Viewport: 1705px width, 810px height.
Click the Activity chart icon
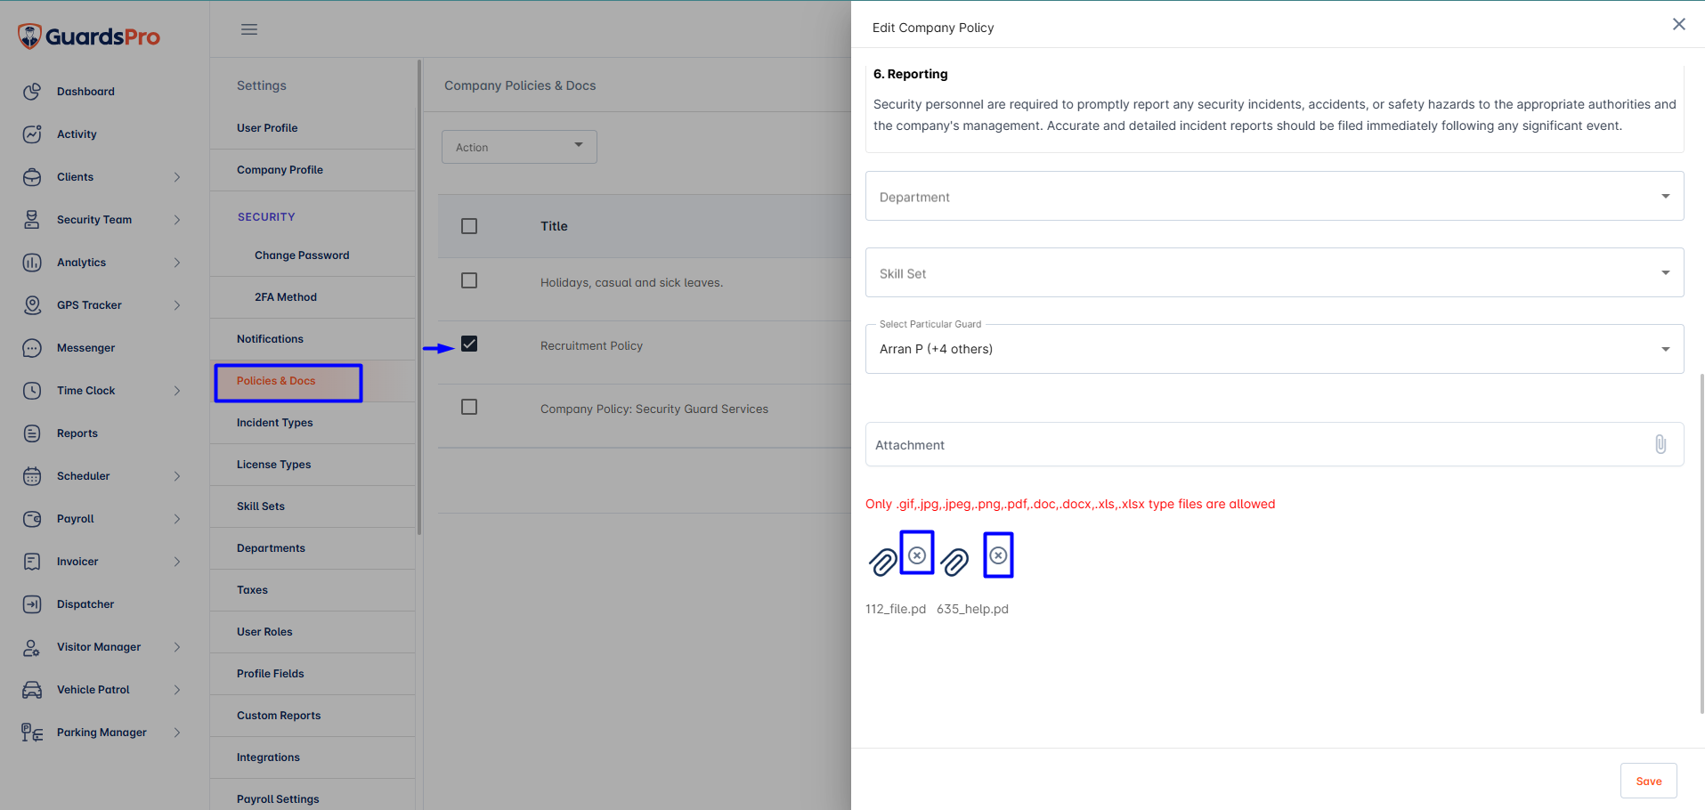coord(32,134)
